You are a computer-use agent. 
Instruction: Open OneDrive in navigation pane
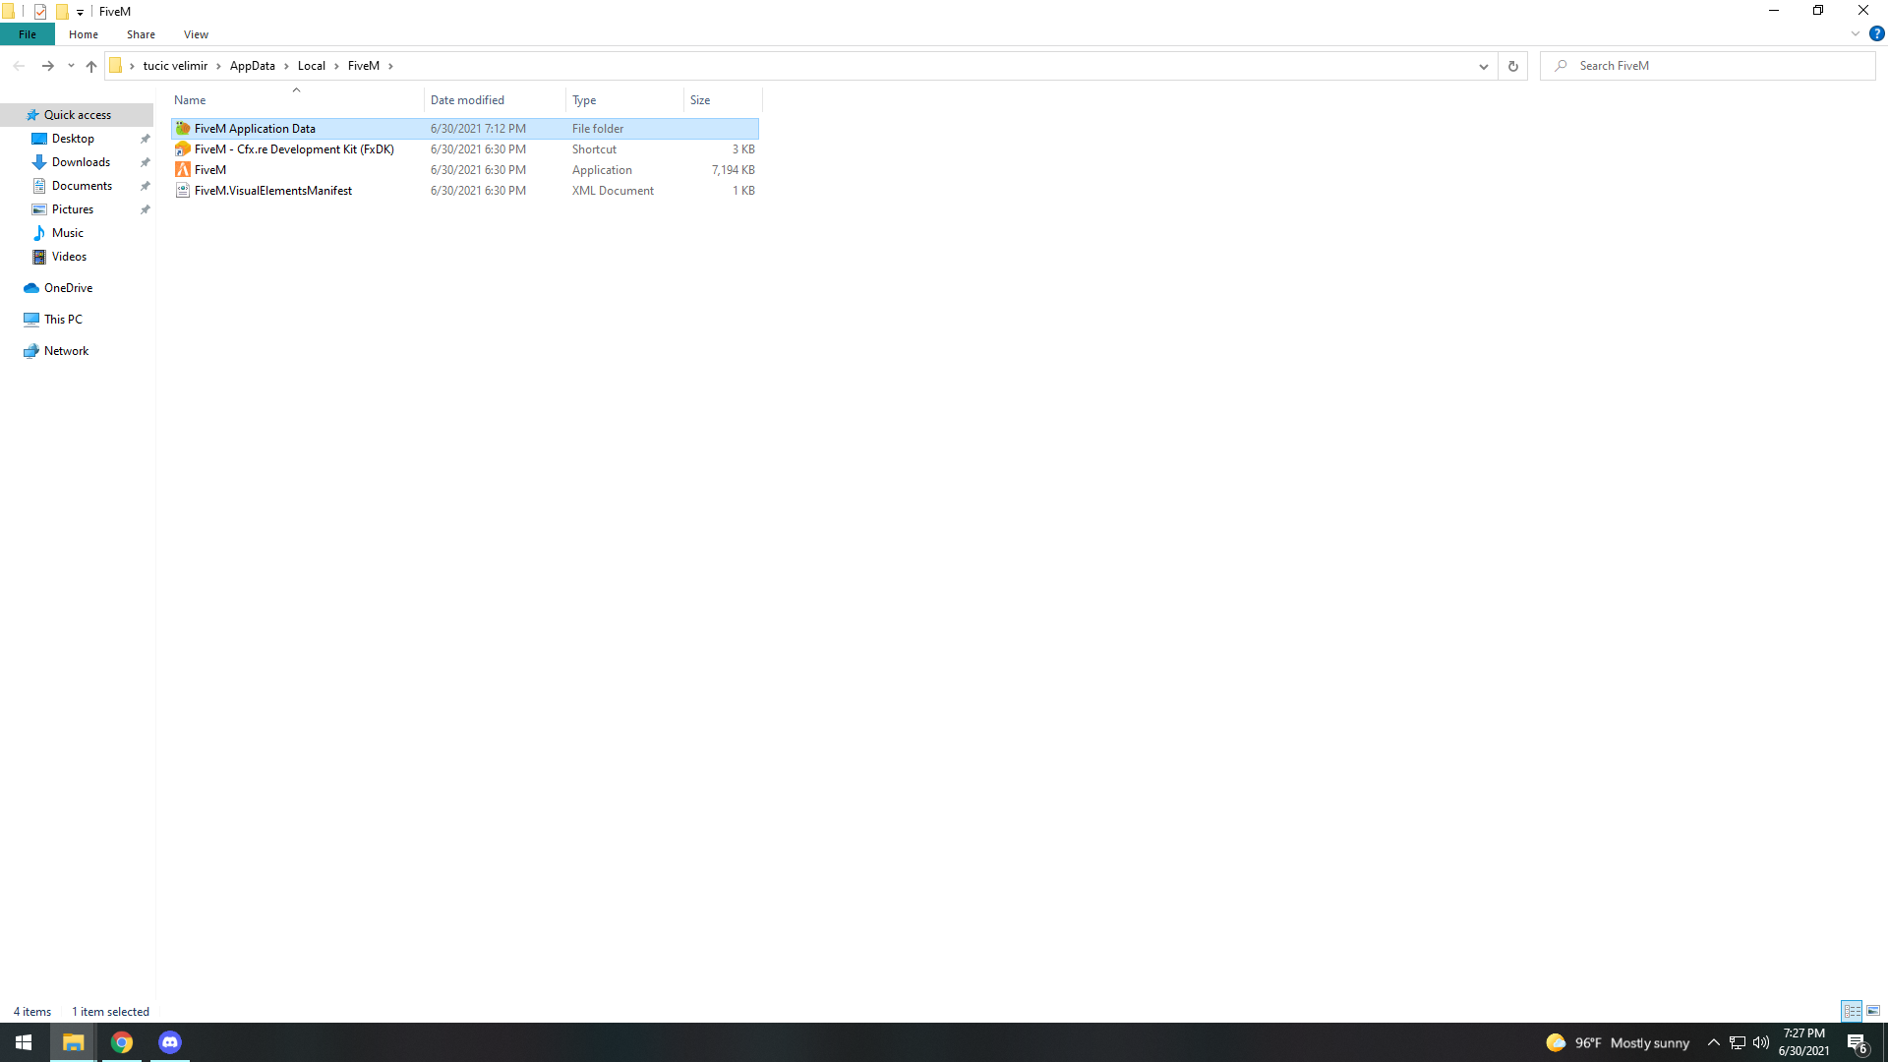(68, 288)
